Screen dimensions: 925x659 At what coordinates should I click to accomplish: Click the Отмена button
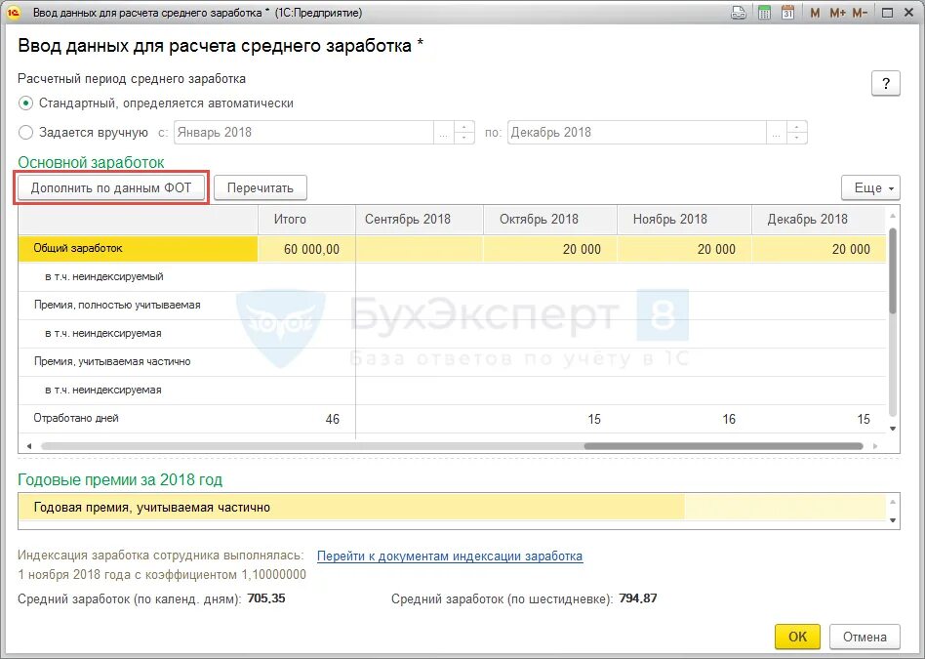[x=865, y=637]
